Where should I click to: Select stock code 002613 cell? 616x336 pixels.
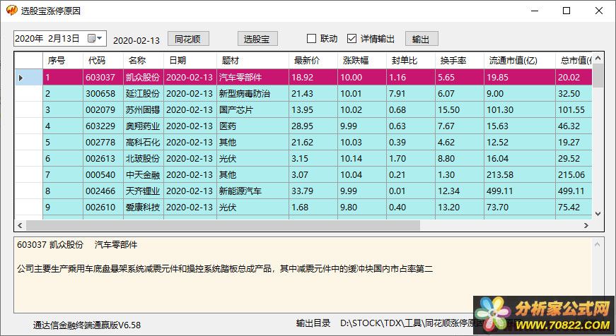(103, 158)
